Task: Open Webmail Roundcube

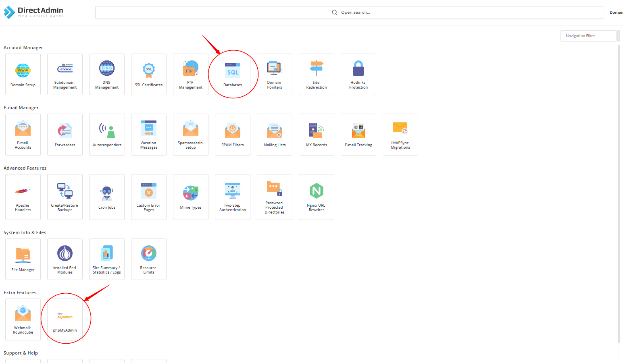Action: pos(23,319)
